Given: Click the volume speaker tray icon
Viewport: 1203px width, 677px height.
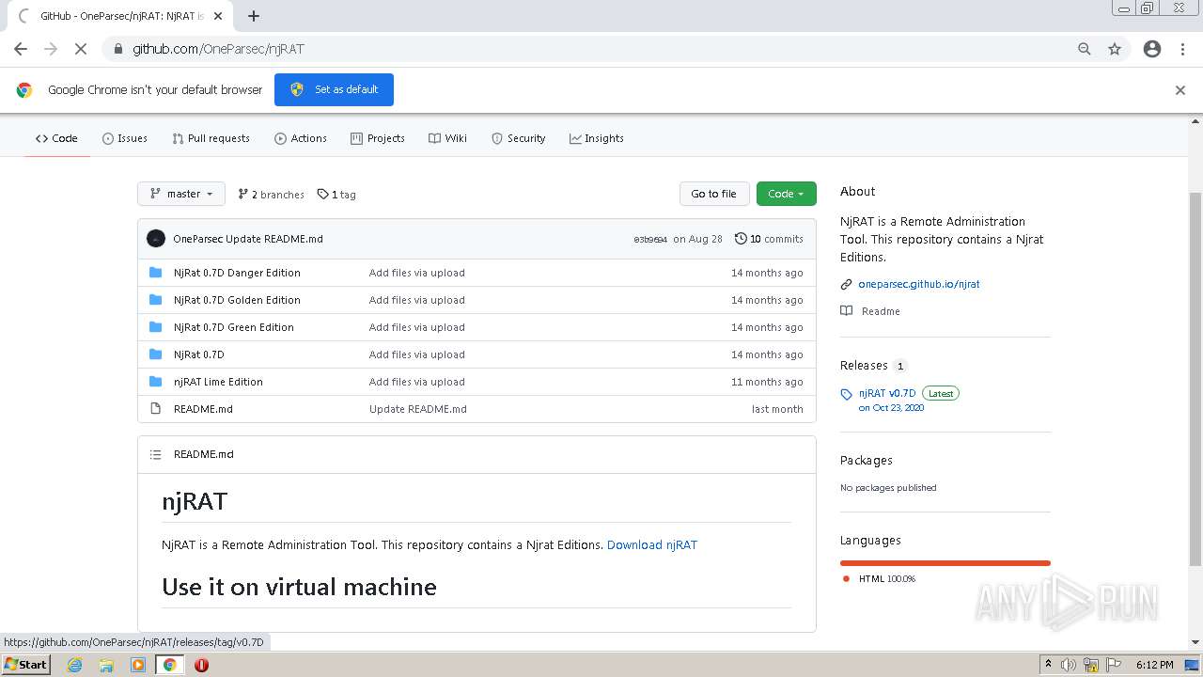Looking at the screenshot, I should [1069, 665].
